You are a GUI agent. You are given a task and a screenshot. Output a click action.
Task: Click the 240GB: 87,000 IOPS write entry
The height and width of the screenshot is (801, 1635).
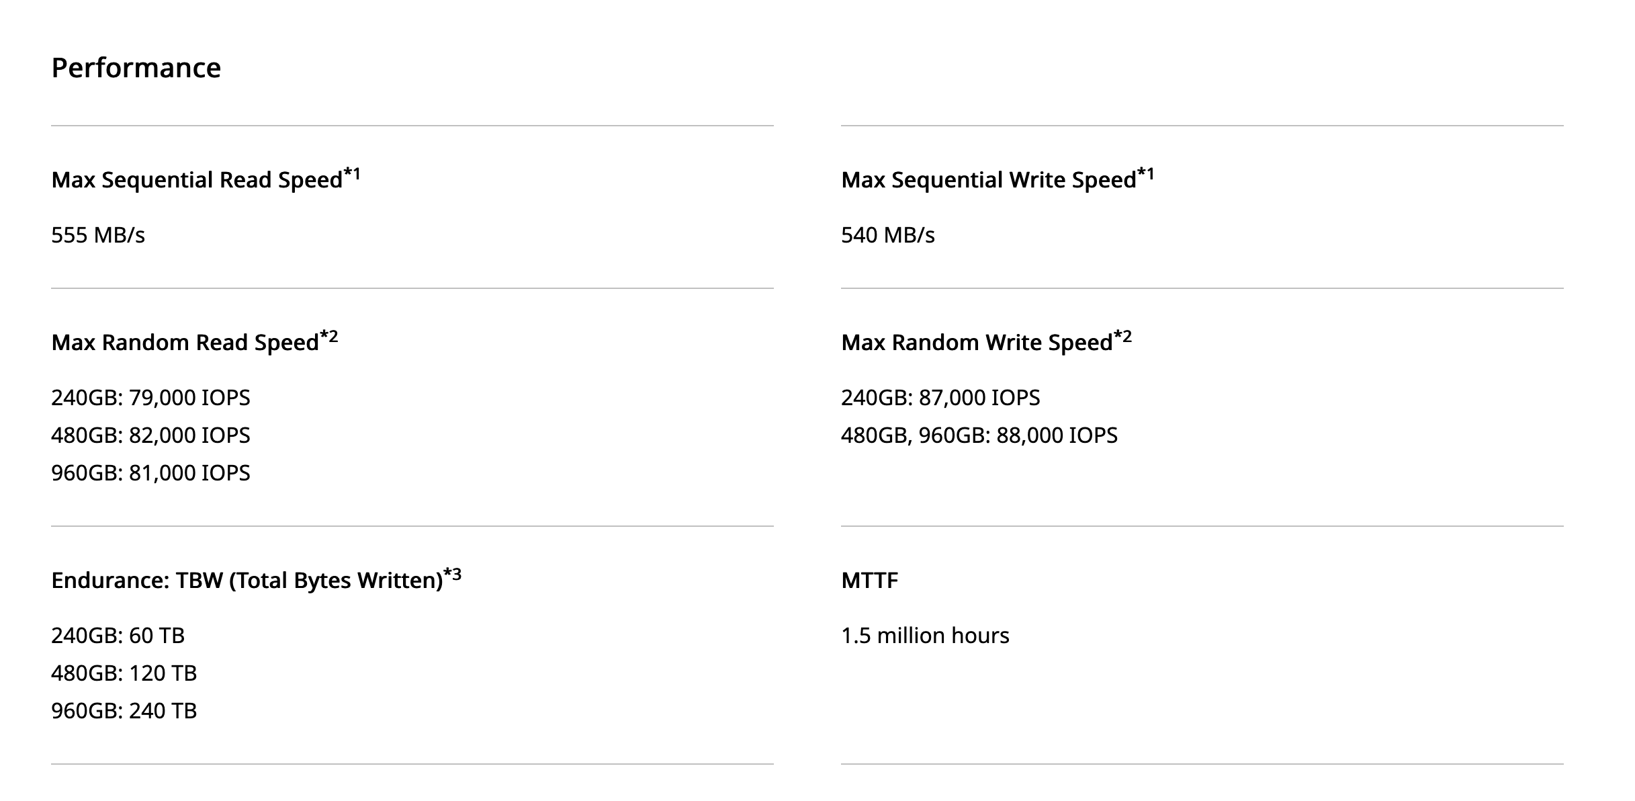coord(940,398)
